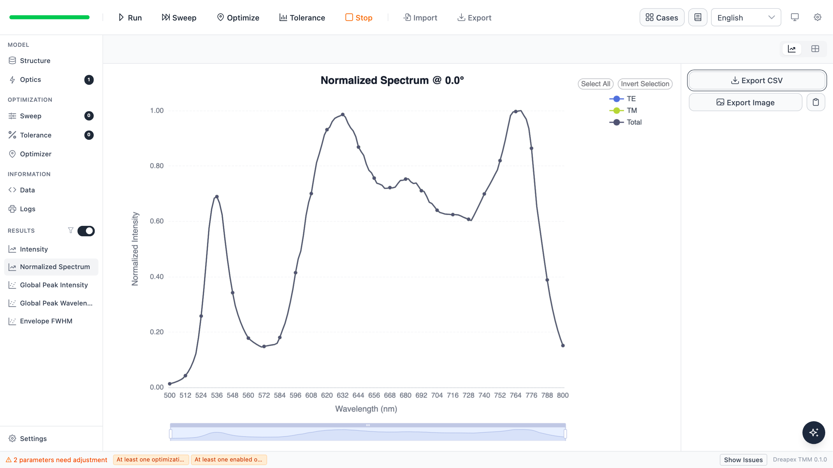
Task: Start a Sweep from the toolbar
Action: pos(179,18)
